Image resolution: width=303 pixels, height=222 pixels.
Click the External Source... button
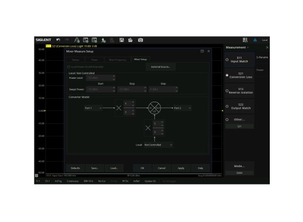160,67
